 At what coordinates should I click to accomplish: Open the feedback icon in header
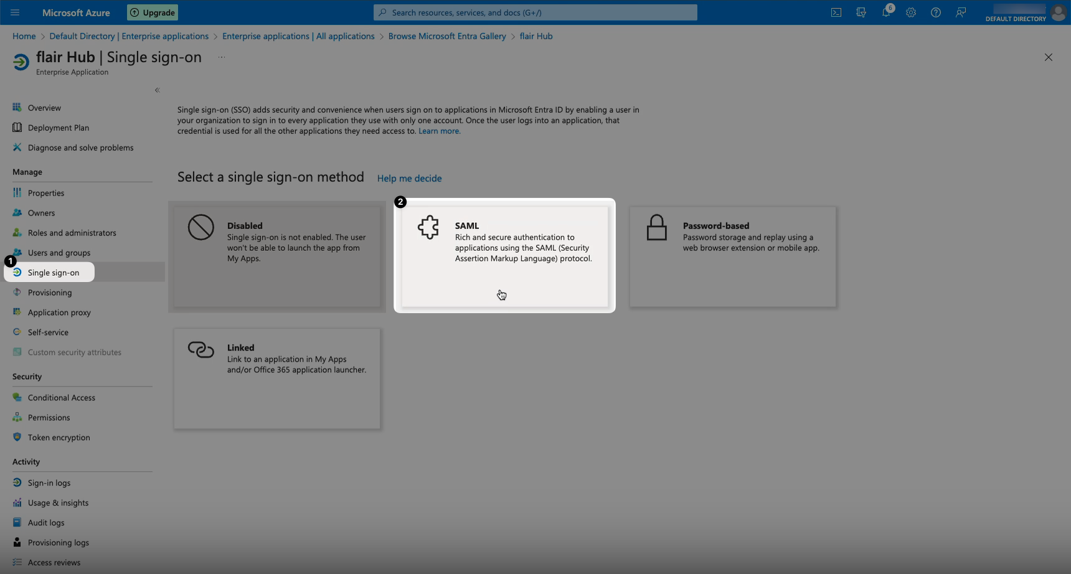point(961,12)
